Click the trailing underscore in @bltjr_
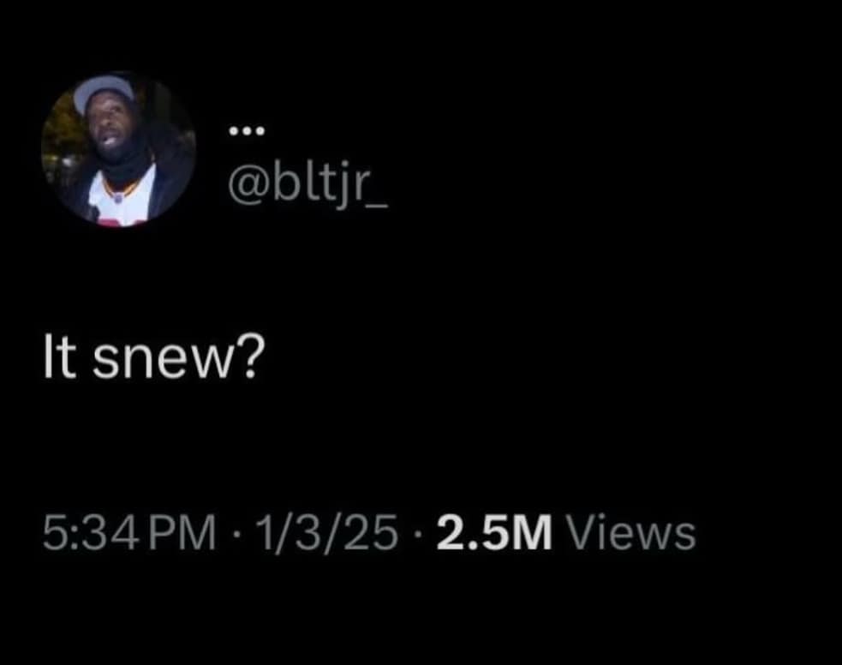842x665 pixels. 378,207
